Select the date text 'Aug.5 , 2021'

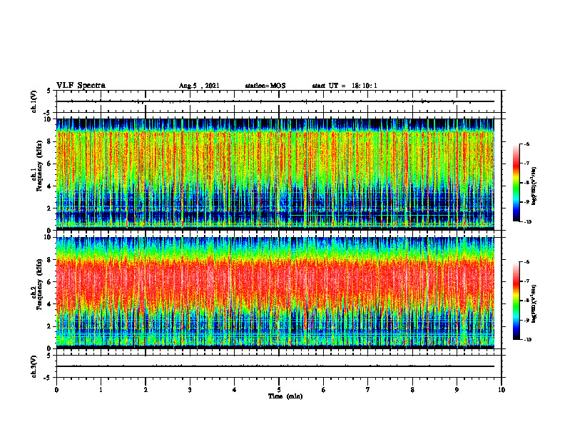[199, 86]
